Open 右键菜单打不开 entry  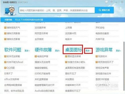(x=73, y=85)
